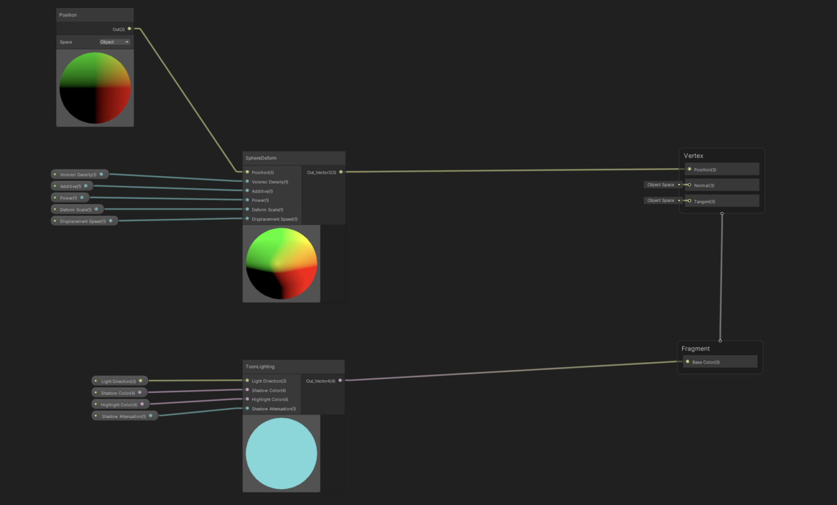This screenshot has height=505, width=837.
Task: Click the Highlight Color(4) property swatch dot
Action: pyautogui.click(x=142, y=404)
